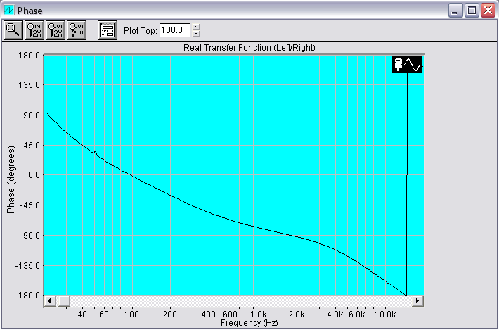The width and height of the screenshot is (499, 330).
Task: Maximize the Phase window
Action: point(472,10)
